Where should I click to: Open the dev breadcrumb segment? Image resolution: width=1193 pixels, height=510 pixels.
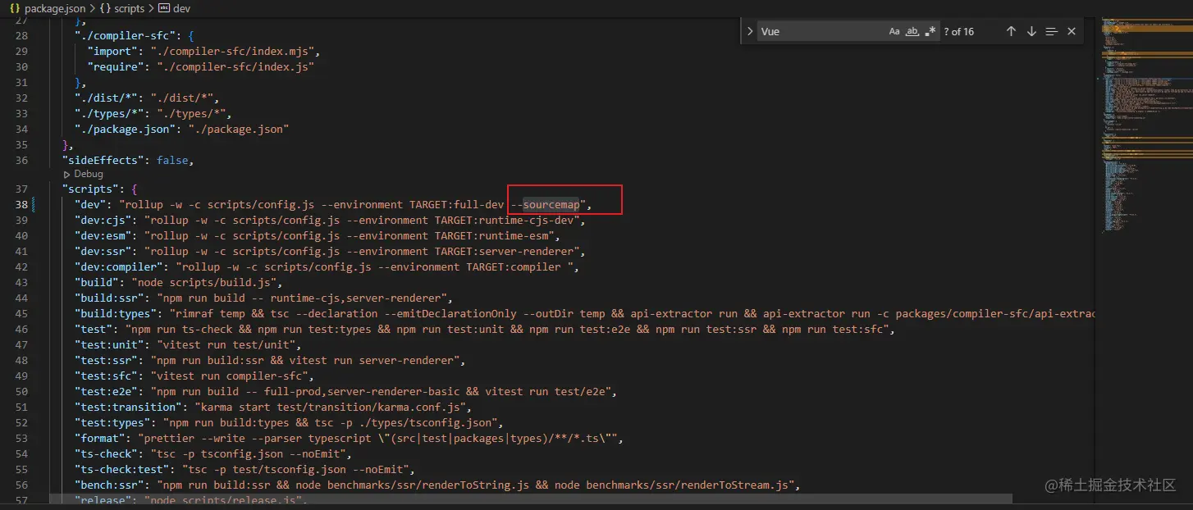pyautogui.click(x=182, y=8)
